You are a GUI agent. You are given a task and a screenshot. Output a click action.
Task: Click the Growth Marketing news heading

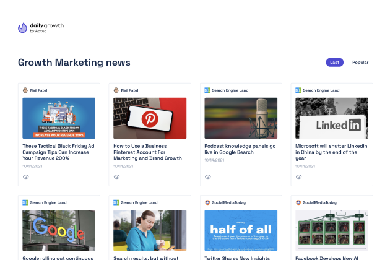(x=74, y=63)
